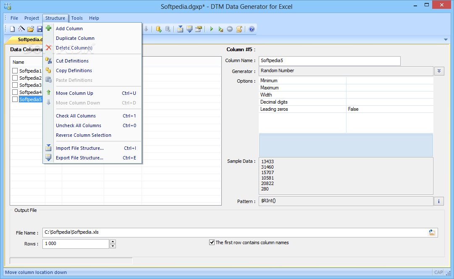
Task: Click the scroll script toolbar icon
Action: click(239, 29)
